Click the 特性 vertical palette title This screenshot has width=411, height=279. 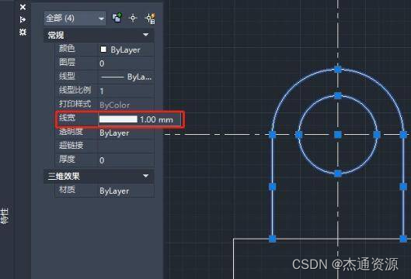click(x=5, y=216)
